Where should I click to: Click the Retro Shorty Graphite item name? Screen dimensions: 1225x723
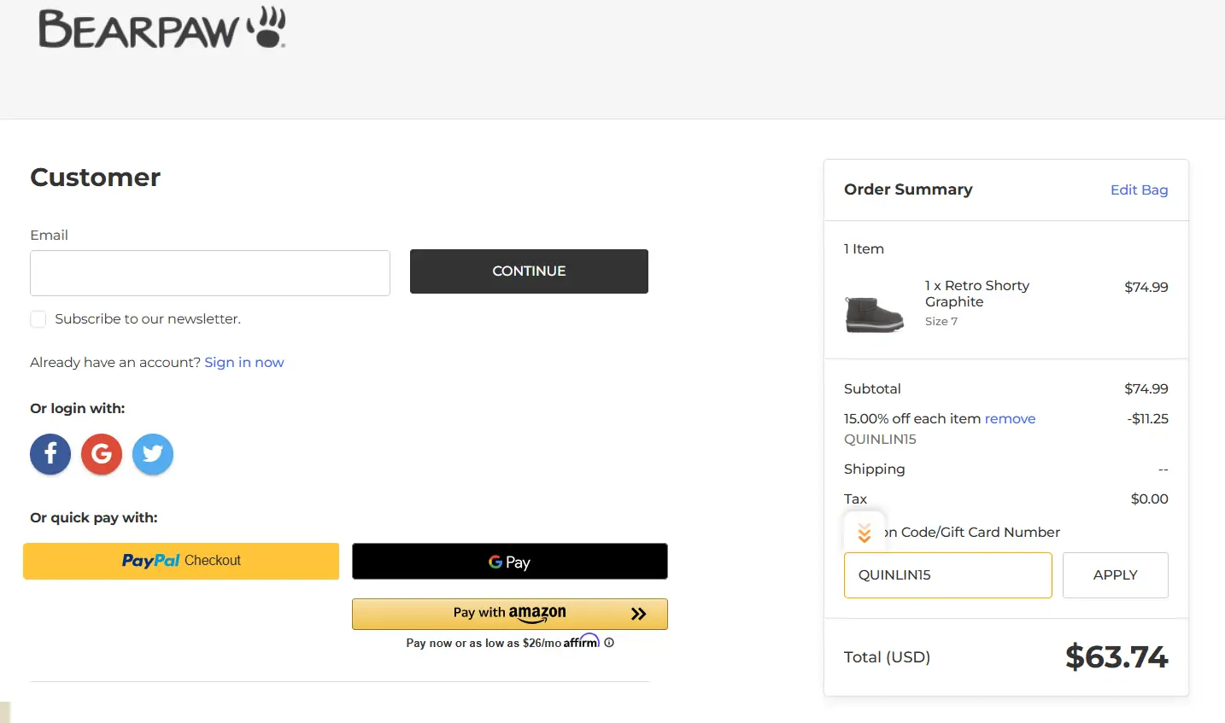[976, 294]
